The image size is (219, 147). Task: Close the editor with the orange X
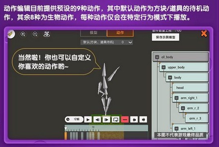tap(204, 34)
